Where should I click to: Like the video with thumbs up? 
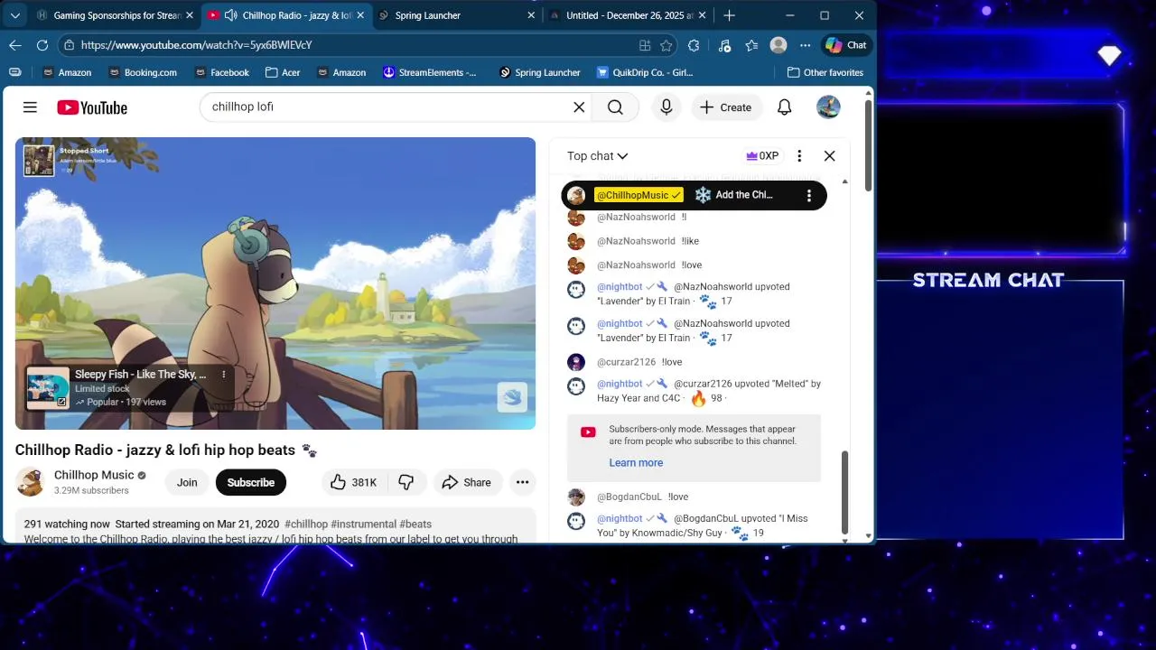tap(353, 482)
